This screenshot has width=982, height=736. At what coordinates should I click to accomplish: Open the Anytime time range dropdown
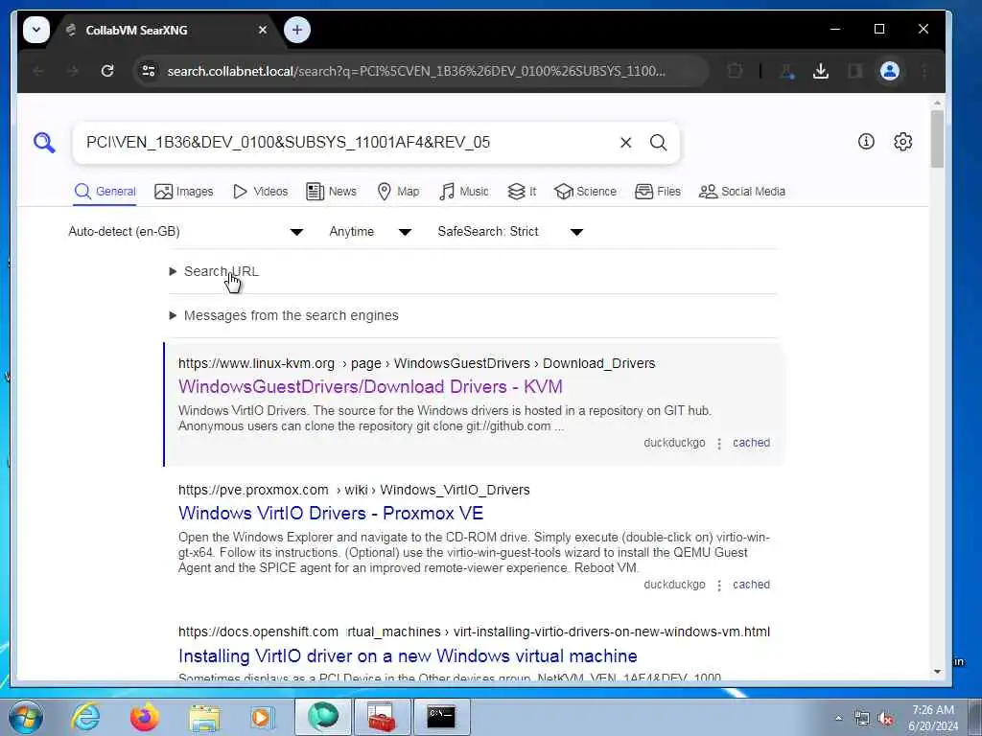pos(370,232)
